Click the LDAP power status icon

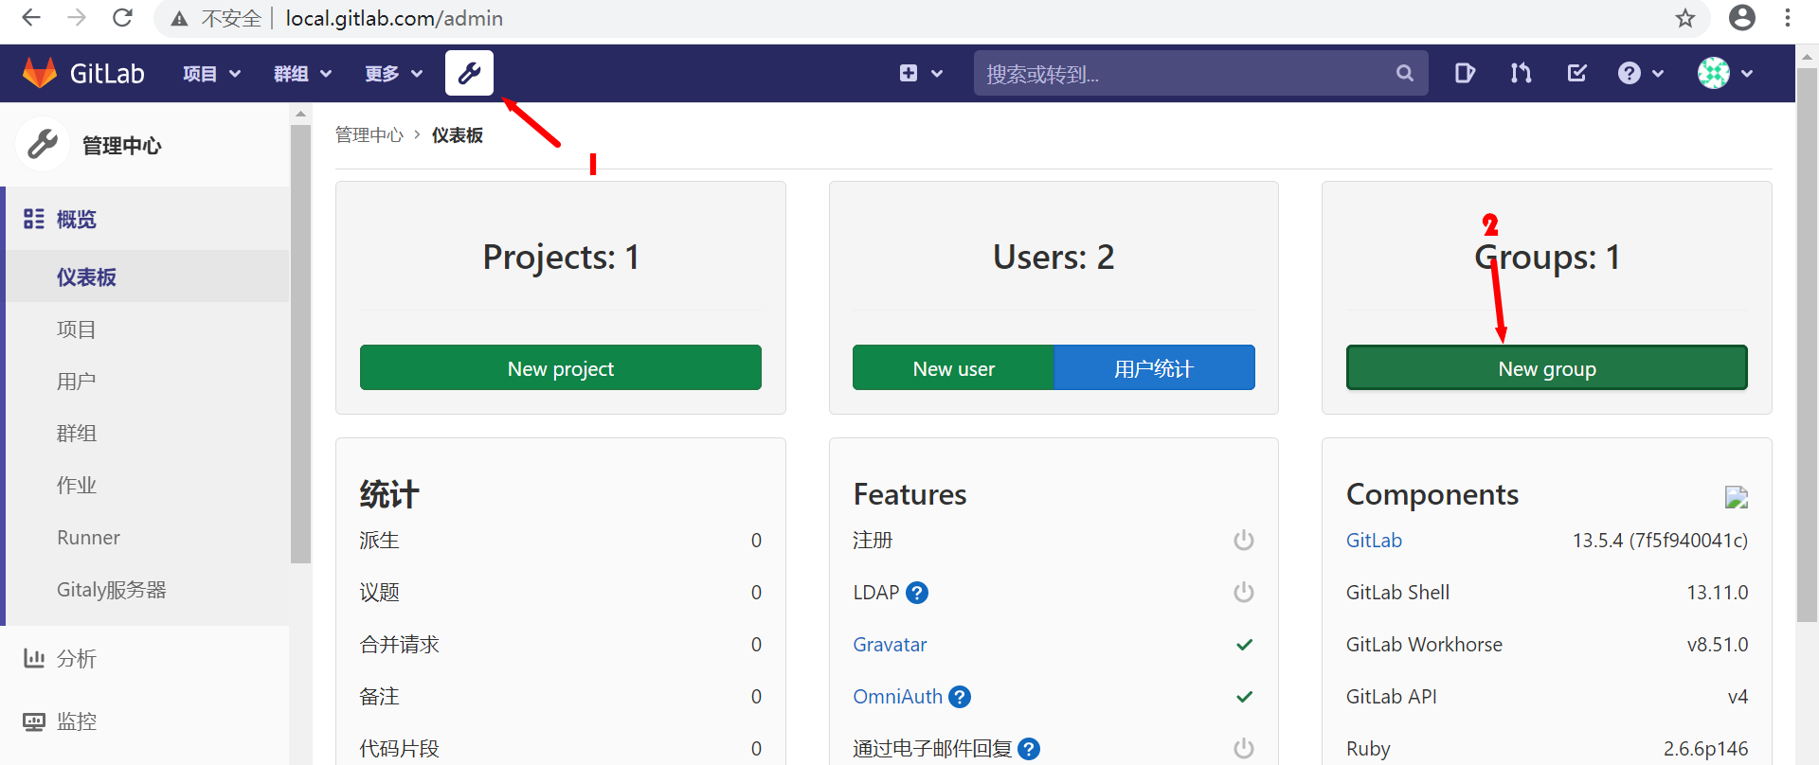point(1244,592)
